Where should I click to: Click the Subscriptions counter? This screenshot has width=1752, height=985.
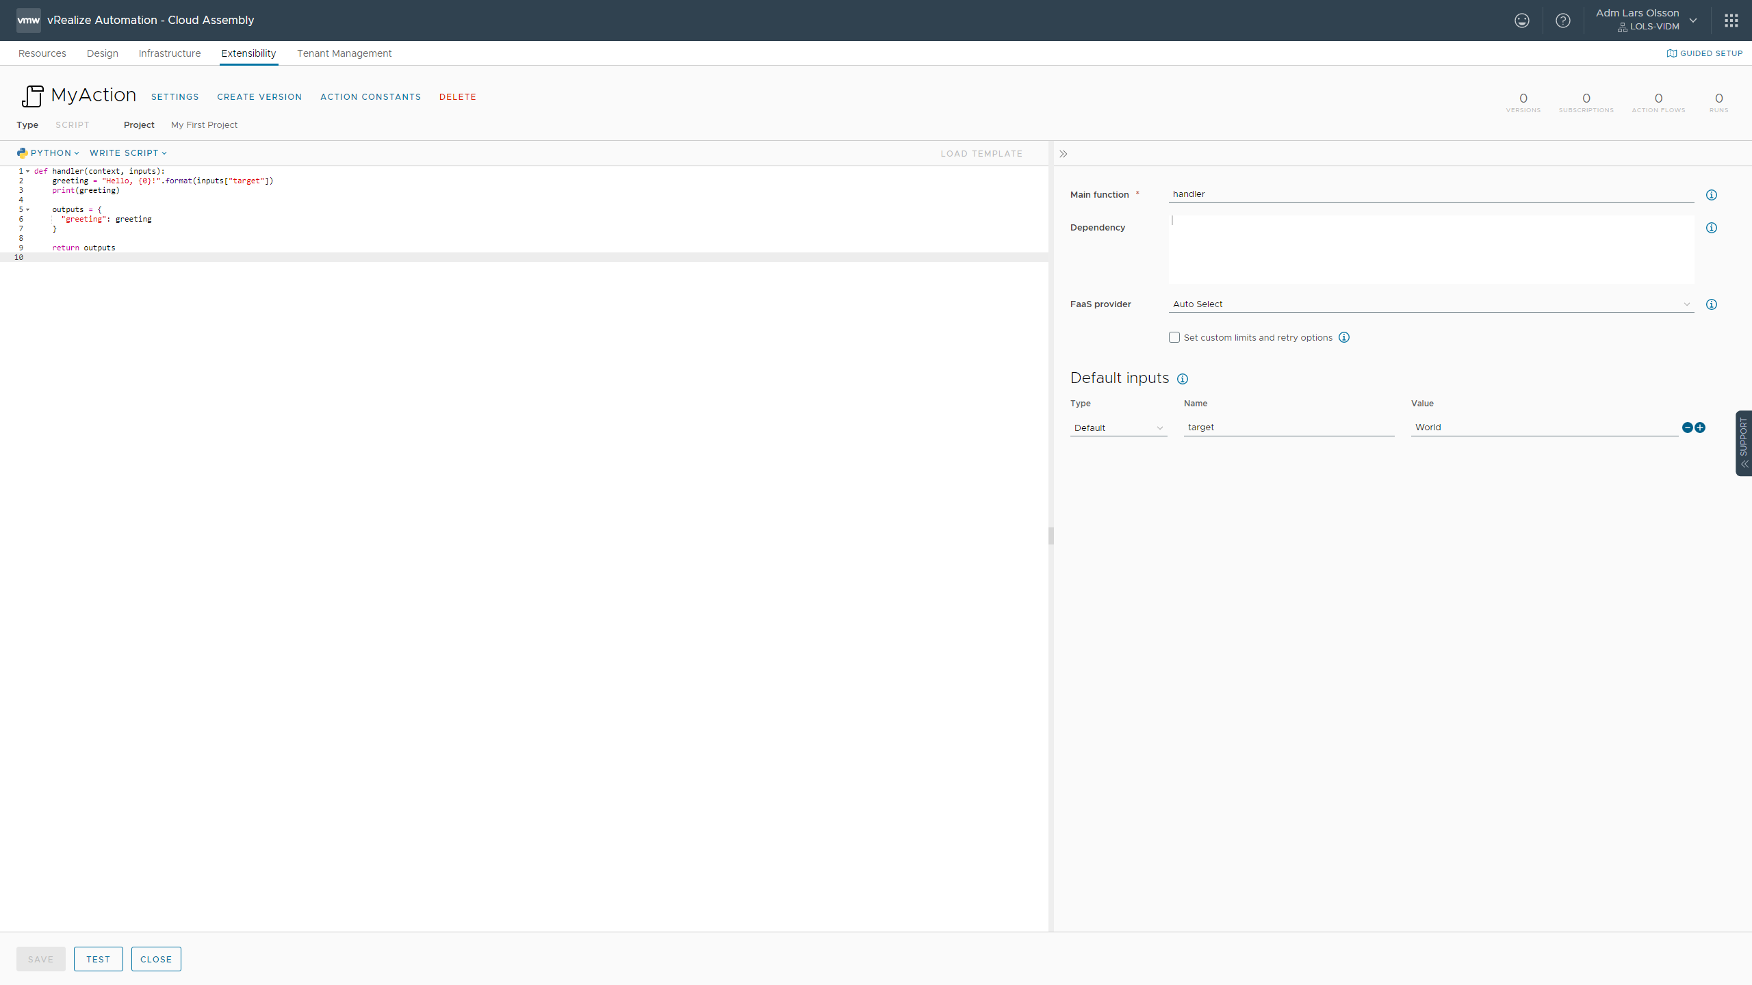(1586, 103)
